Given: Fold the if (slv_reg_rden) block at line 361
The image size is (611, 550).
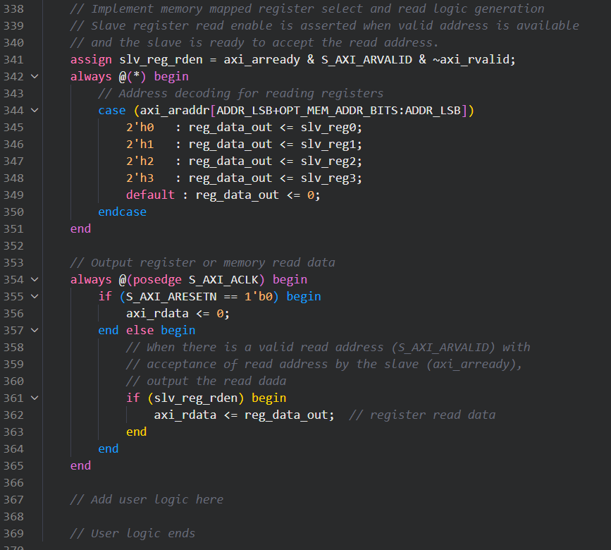Looking at the screenshot, I should (x=35, y=398).
